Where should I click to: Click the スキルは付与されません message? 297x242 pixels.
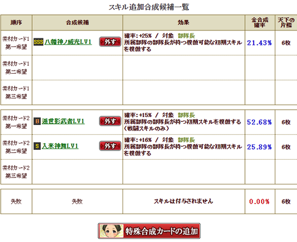tap(184, 201)
